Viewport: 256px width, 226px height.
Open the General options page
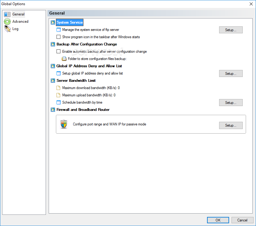point(18,14)
